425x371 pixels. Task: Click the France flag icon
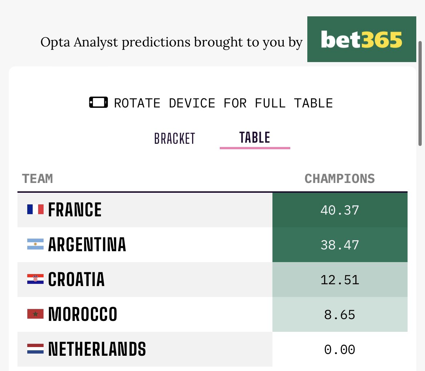click(x=35, y=209)
